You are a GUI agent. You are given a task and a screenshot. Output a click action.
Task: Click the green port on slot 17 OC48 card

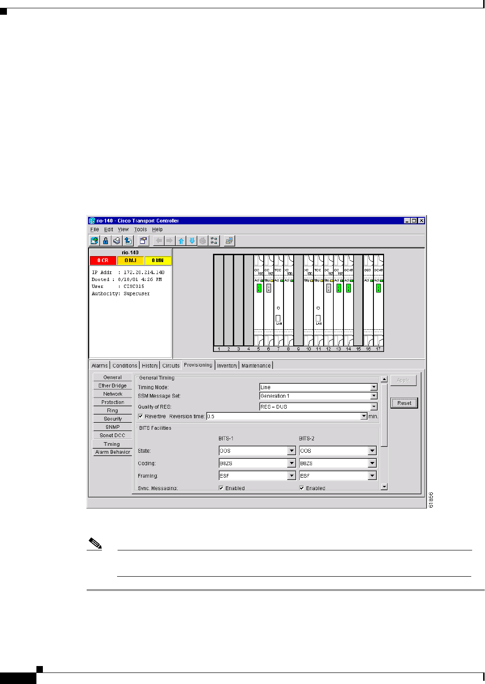click(379, 288)
